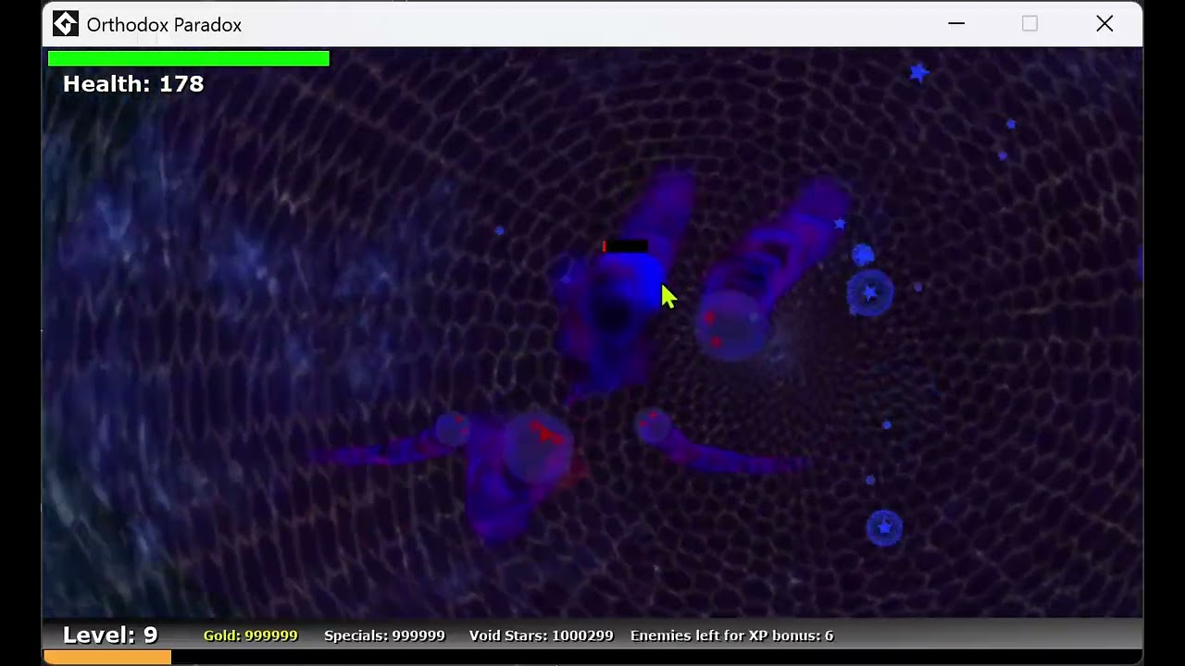Click the "Gold: 999999" counter

pos(251,635)
